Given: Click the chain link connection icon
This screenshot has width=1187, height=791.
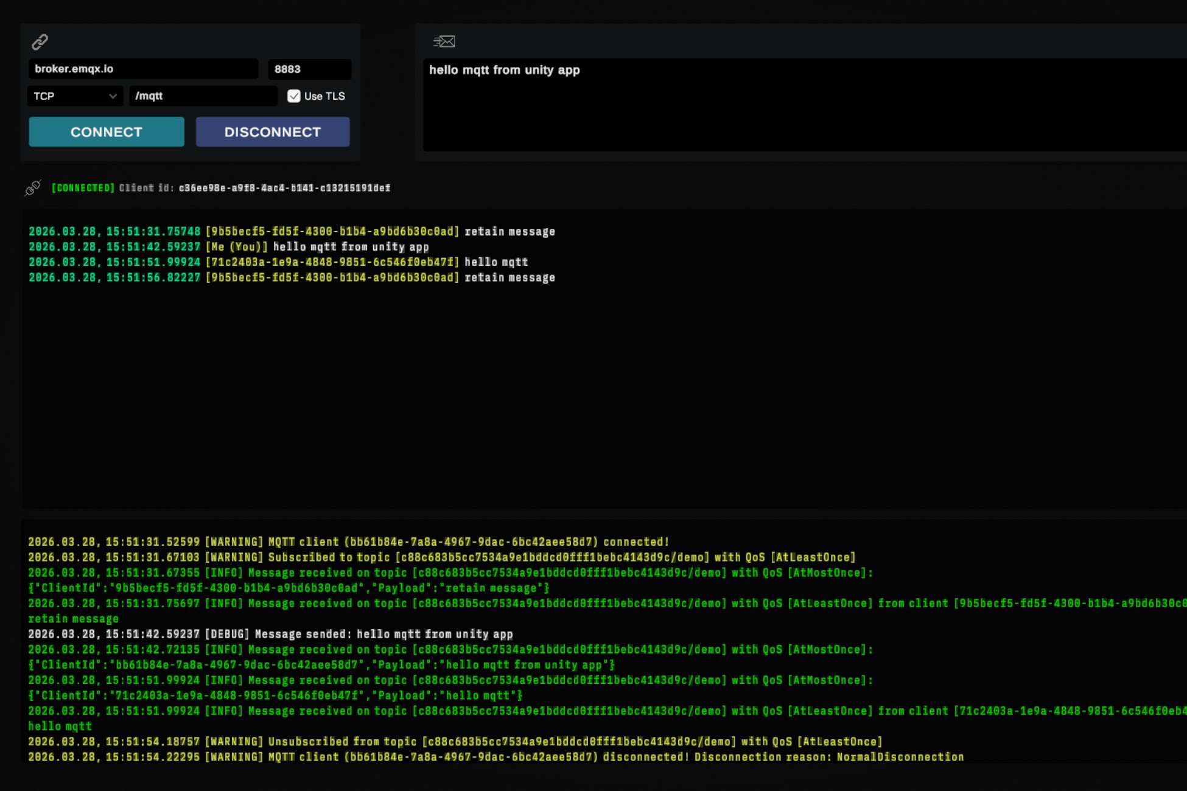Looking at the screenshot, I should click(x=40, y=41).
